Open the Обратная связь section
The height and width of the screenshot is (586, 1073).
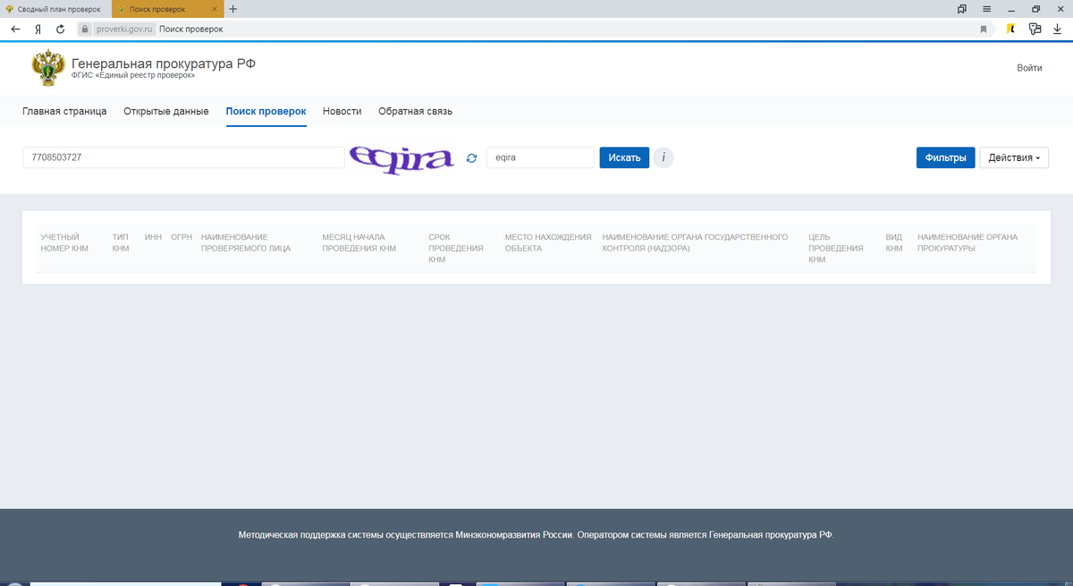[416, 111]
